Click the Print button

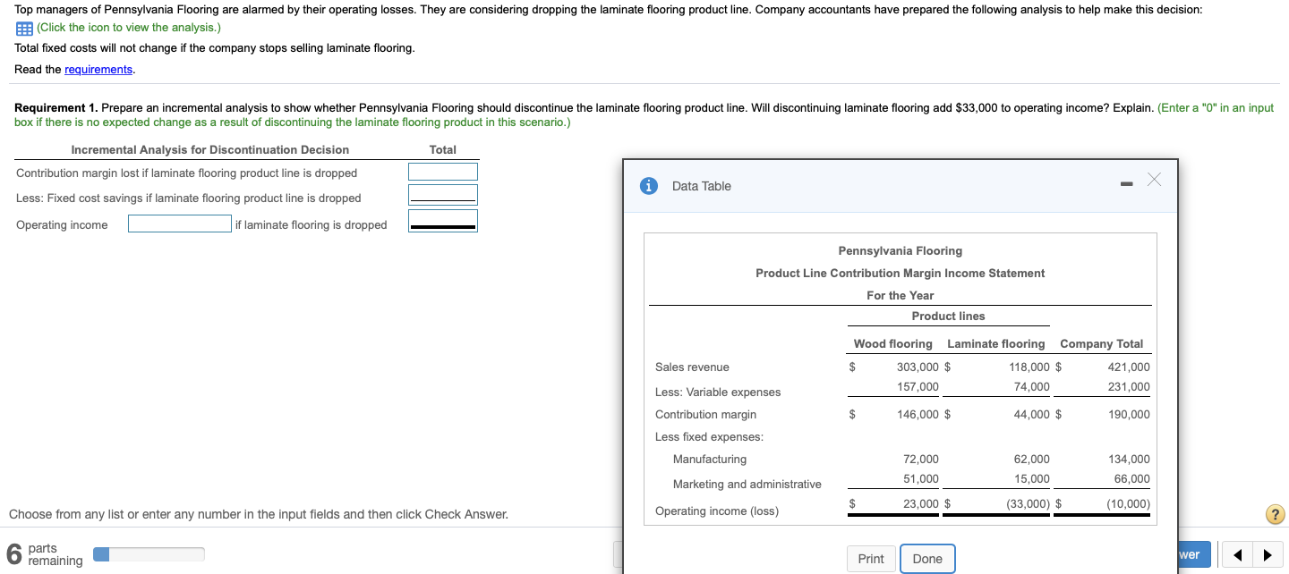tap(871, 559)
